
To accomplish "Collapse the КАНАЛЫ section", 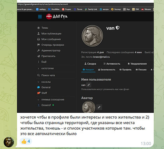I will [x=44, y=82].
